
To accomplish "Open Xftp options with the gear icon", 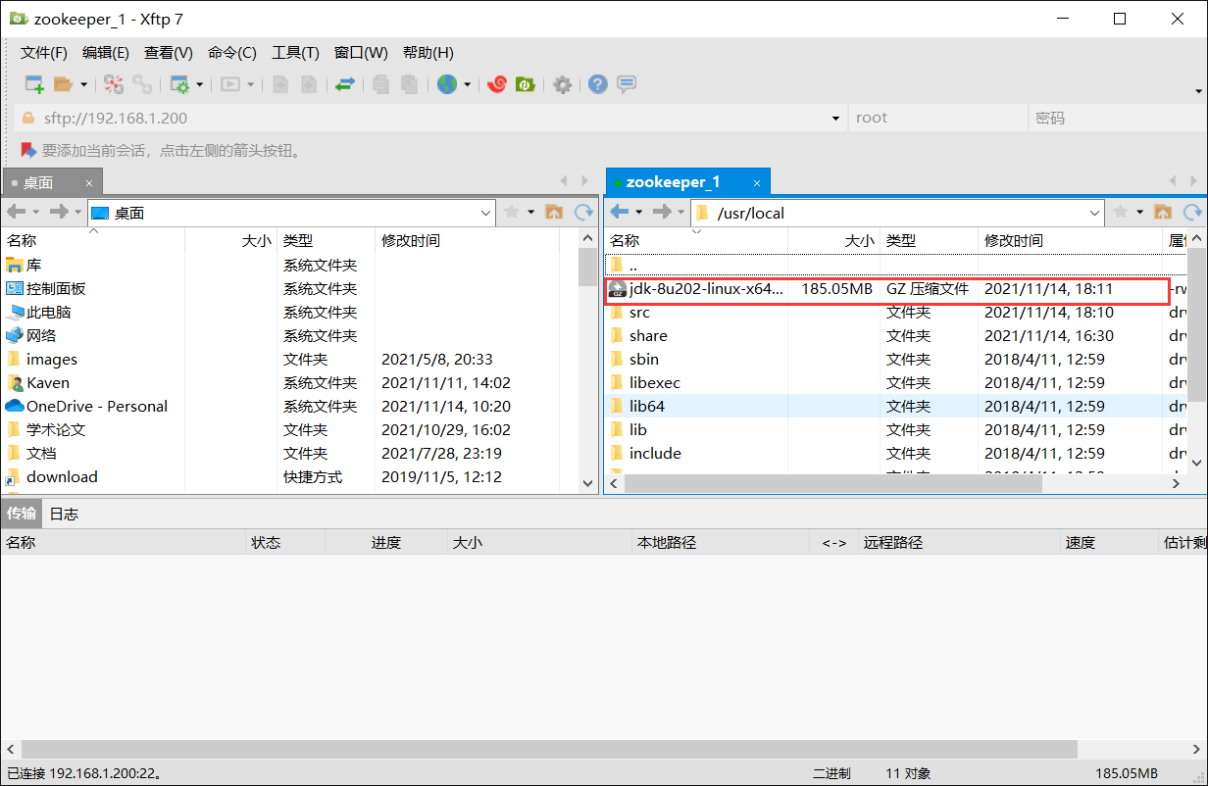I will (562, 84).
